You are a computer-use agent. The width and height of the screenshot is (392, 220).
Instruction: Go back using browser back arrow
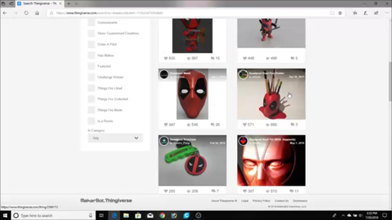(5, 13)
